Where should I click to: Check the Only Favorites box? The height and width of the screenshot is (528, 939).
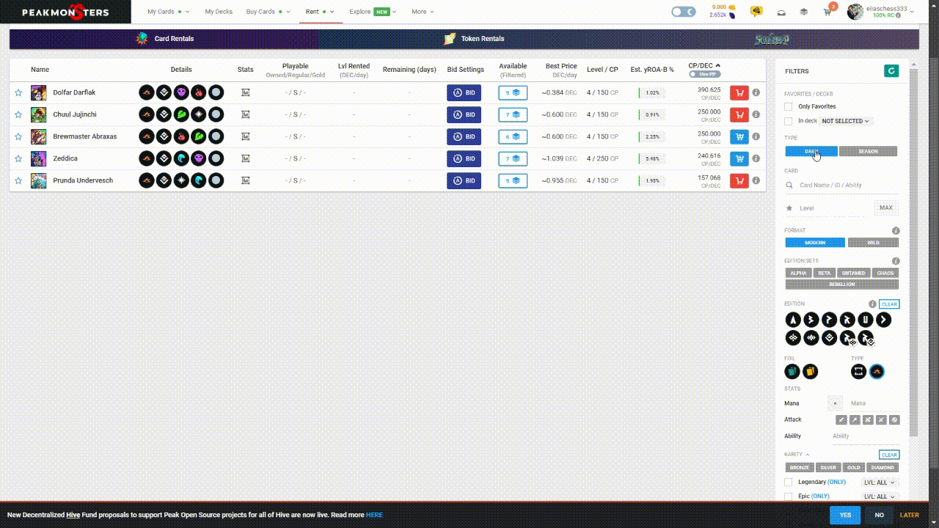point(789,107)
